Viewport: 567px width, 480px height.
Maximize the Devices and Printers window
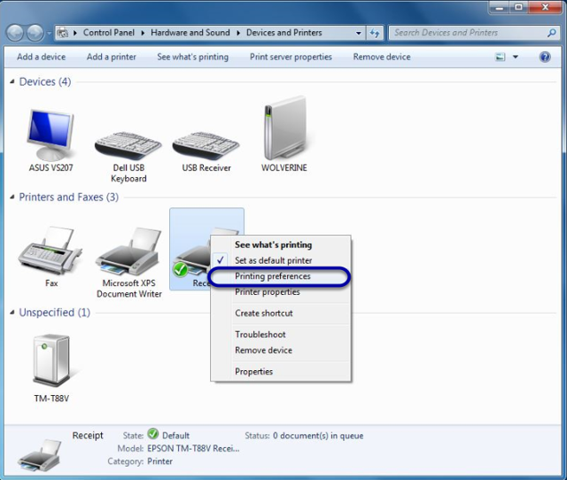tap(518, 7)
